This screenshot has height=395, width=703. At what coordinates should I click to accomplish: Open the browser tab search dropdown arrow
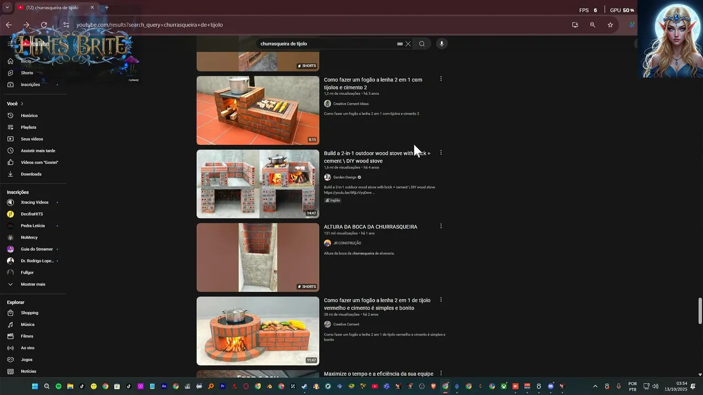[x=7, y=8]
